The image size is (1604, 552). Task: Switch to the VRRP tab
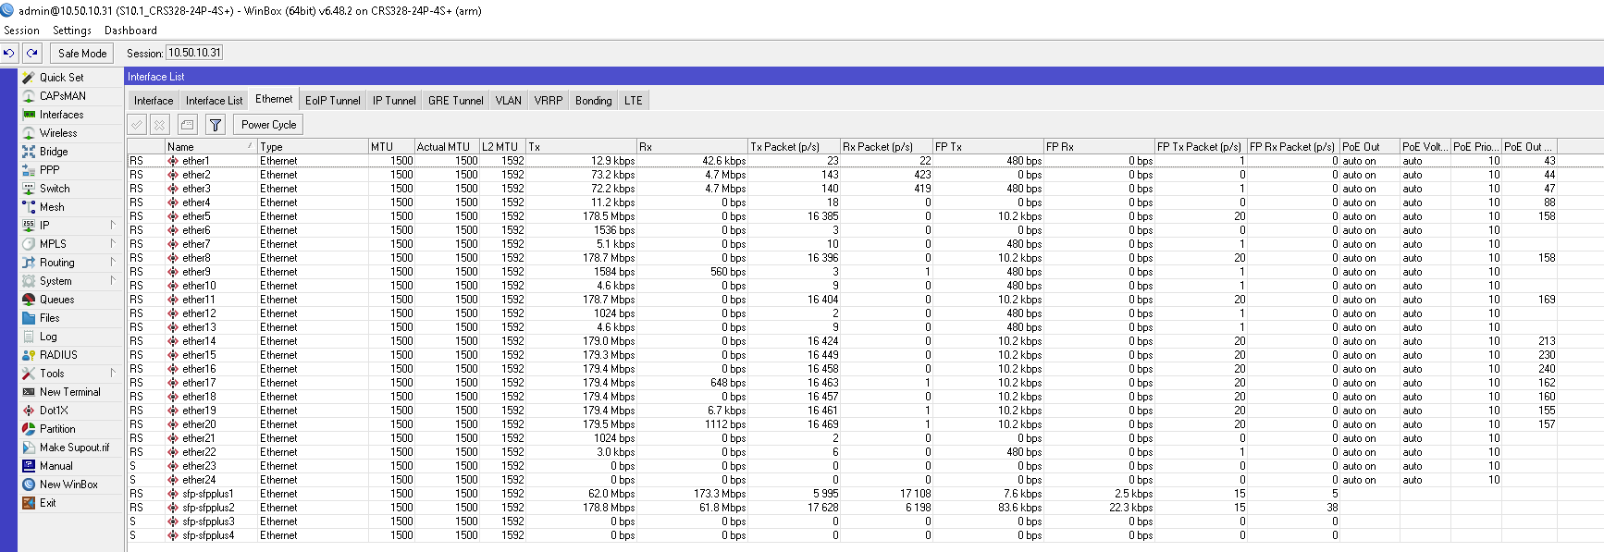[549, 101]
